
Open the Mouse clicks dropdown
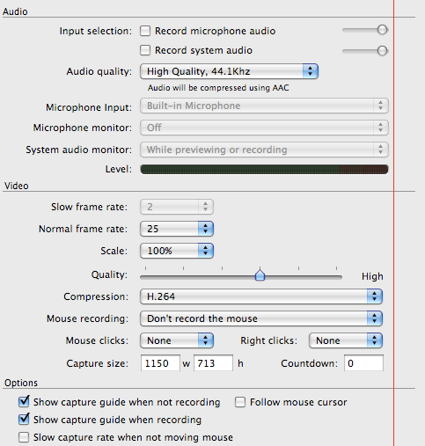pyautogui.click(x=177, y=340)
